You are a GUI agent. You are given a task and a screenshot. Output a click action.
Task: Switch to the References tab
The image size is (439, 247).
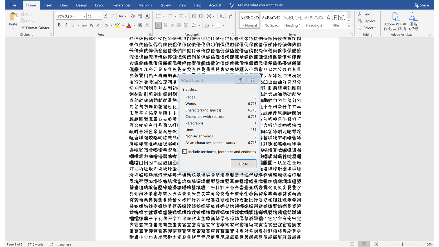122,5
